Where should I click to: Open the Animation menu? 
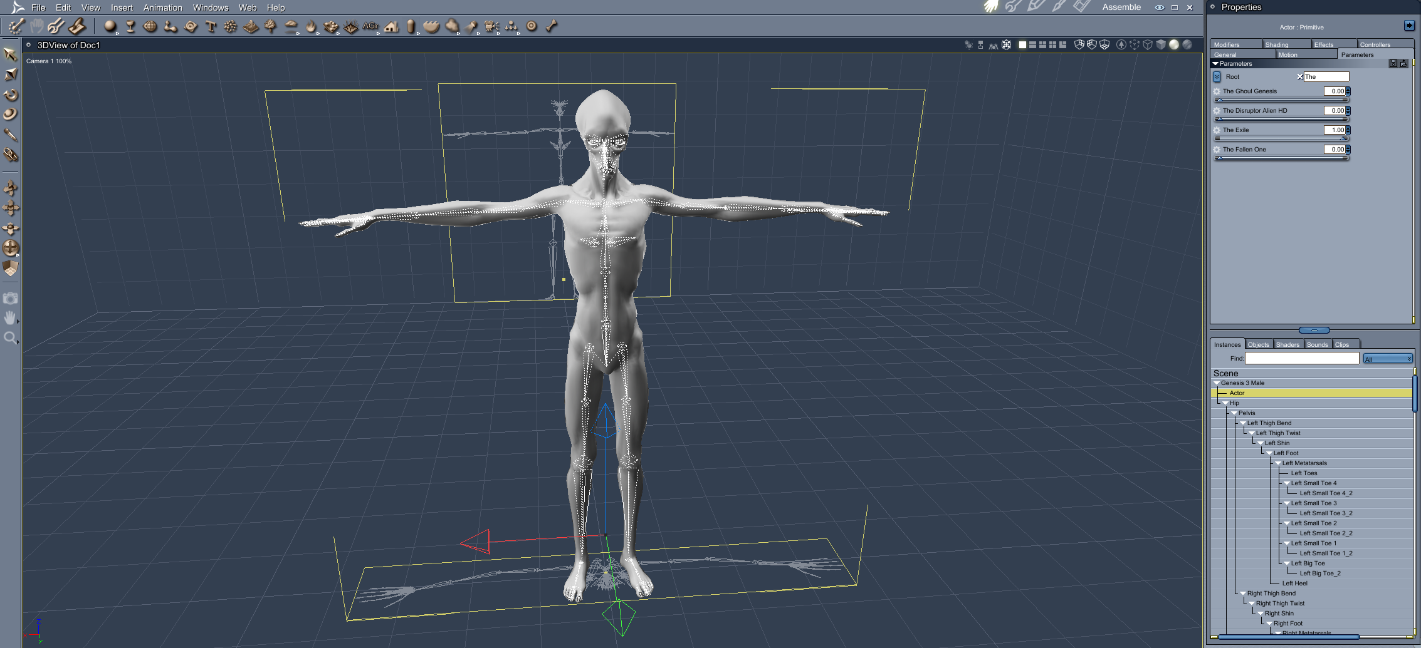tap(163, 8)
